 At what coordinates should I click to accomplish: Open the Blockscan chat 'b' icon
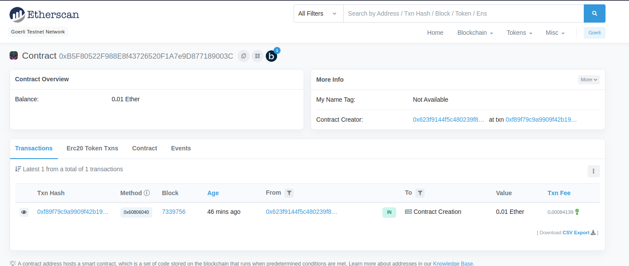tap(271, 56)
